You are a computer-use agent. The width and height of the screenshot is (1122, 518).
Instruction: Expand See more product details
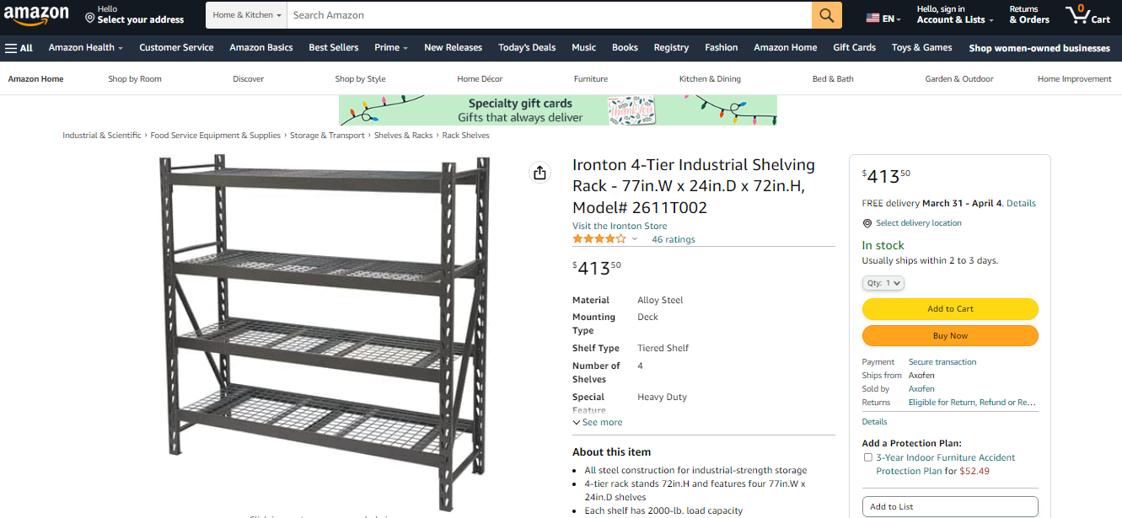[x=597, y=422]
